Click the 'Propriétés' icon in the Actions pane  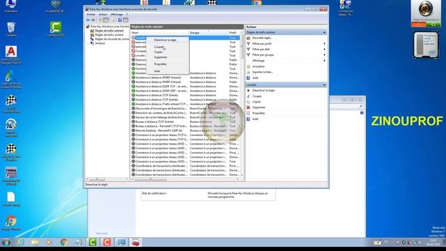(248, 113)
